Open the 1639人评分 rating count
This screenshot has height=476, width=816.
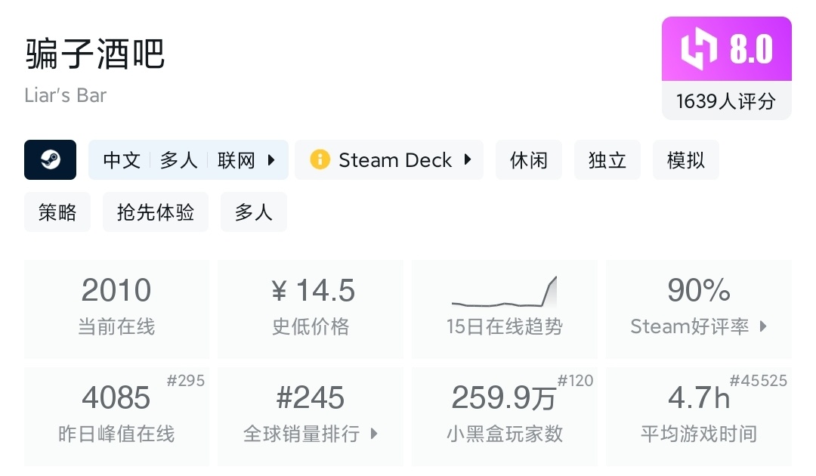click(726, 101)
